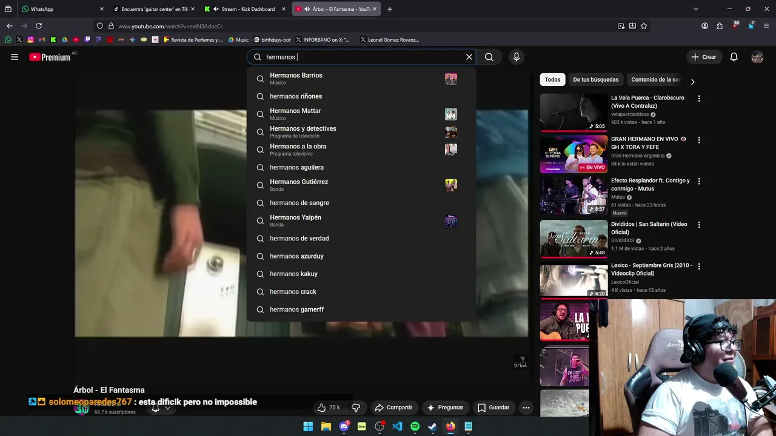Open the Firefox application hamburger menu
The width and height of the screenshot is (776, 436).
tap(767, 26)
